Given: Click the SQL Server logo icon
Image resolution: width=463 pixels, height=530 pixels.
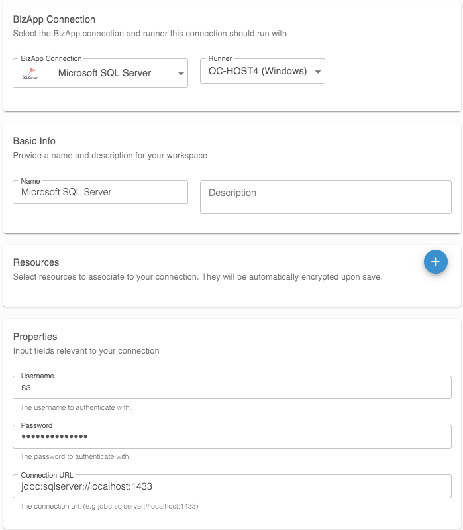Looking at the screenshot, I should coord(30,73).
